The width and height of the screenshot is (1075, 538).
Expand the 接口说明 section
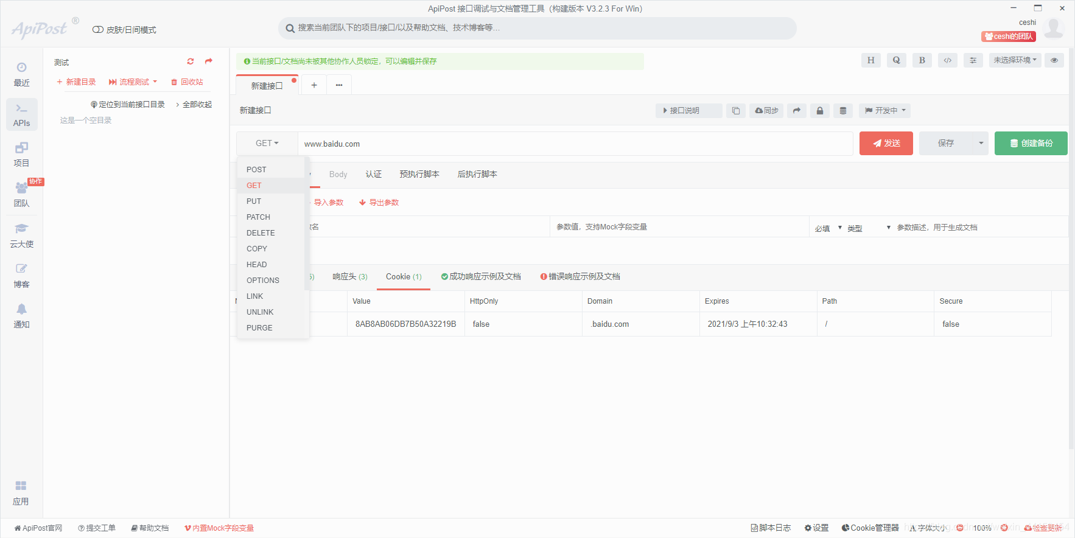689,111
